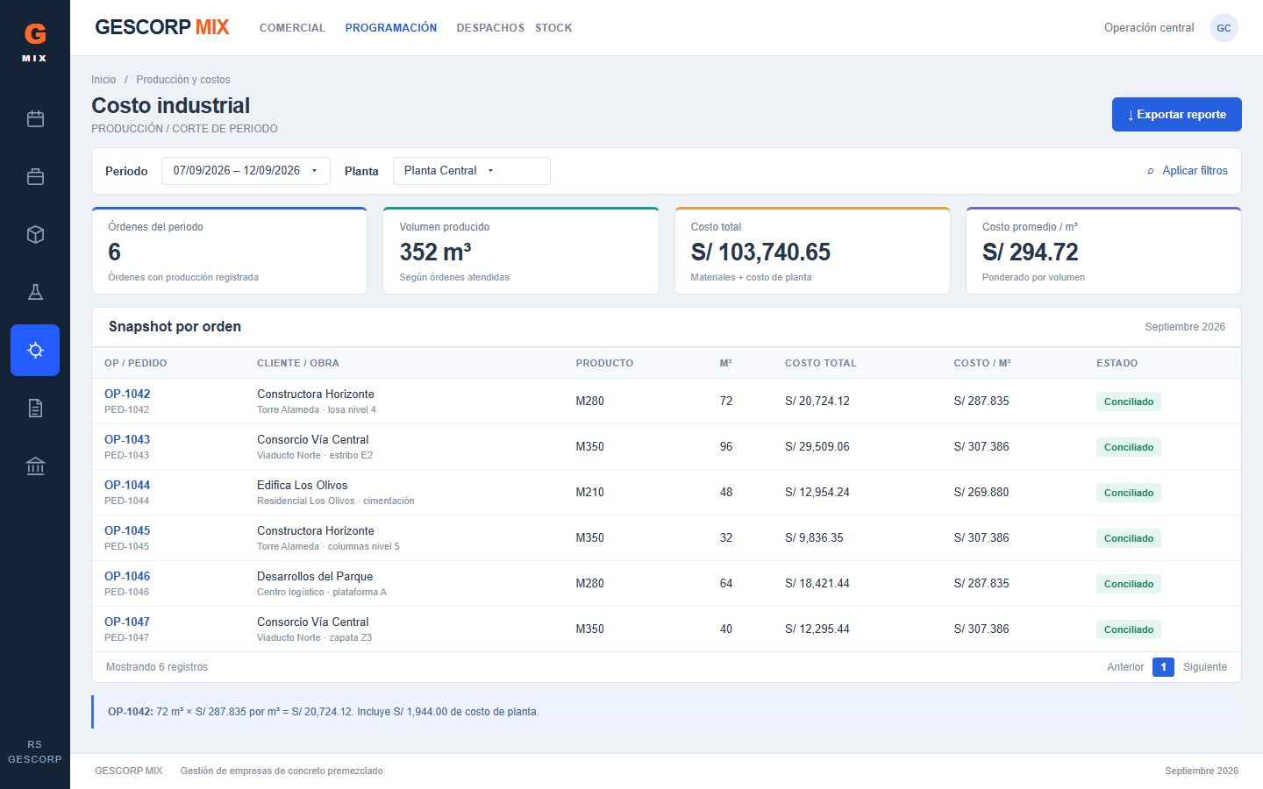1263x789 pixels.
Task: Click the ESTADO column header
Action: click(1117, 363)
